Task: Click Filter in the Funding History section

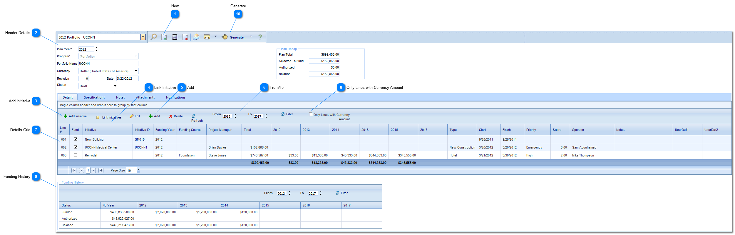Action: click(x=342, y=193)
